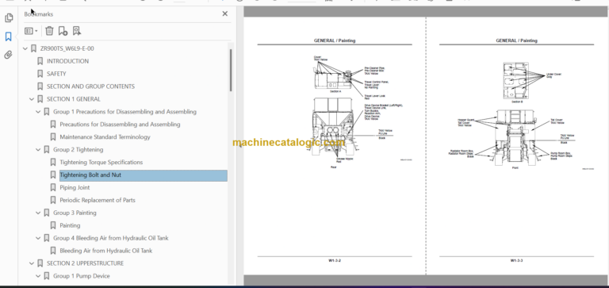This screenshot has height=288, width=609.
Task: Click bookmark icon beside Maintenance Standard Terminology
Action: 53,136
